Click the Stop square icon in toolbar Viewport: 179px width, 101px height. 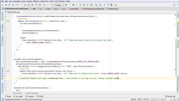(x=88, y=5)
